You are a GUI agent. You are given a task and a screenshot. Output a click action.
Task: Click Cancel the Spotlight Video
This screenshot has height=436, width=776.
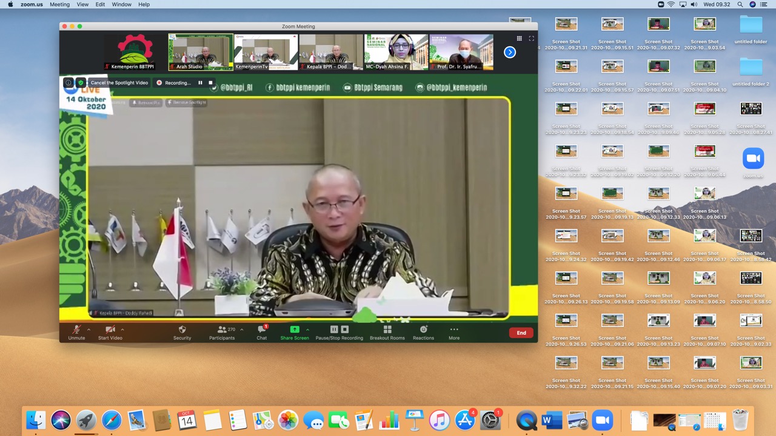click(119, 83)
